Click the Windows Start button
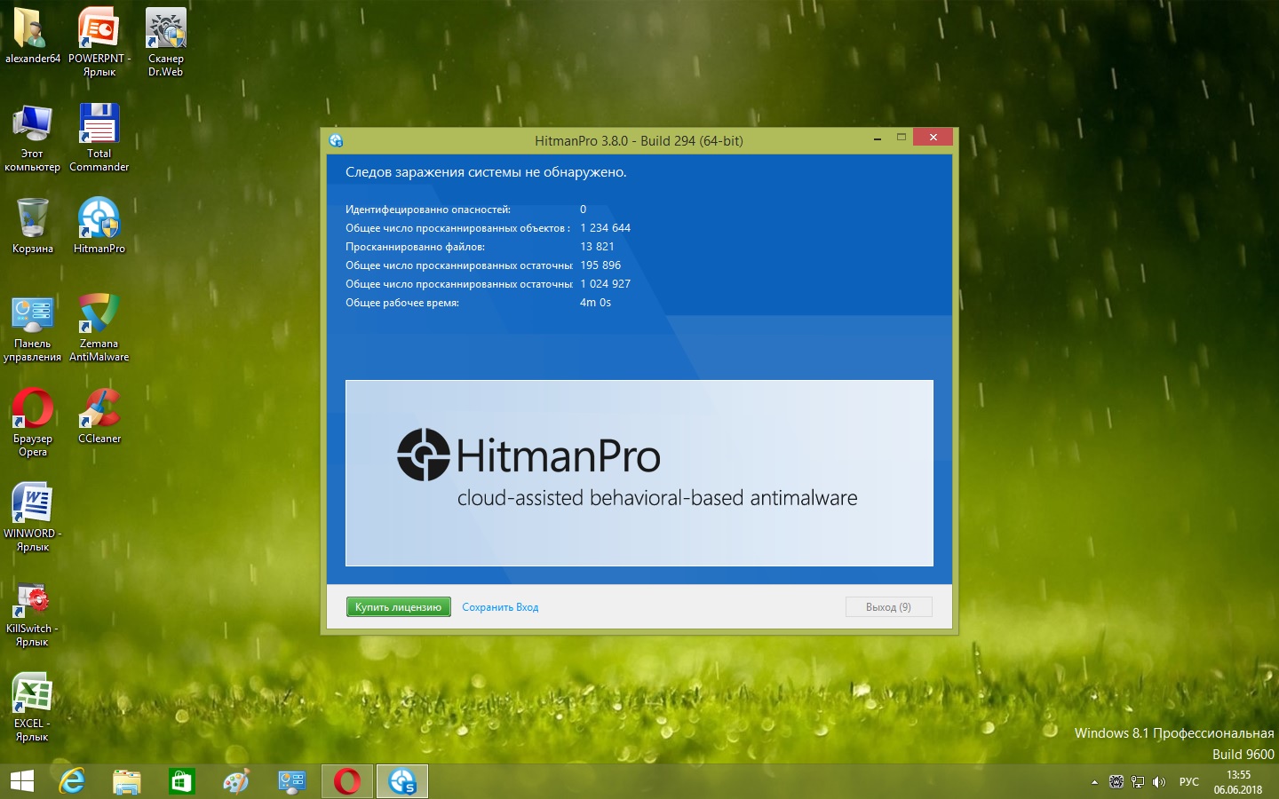The height and width of the screenshot is (799, 1279). pyautogui.click(x=21, y=781)
